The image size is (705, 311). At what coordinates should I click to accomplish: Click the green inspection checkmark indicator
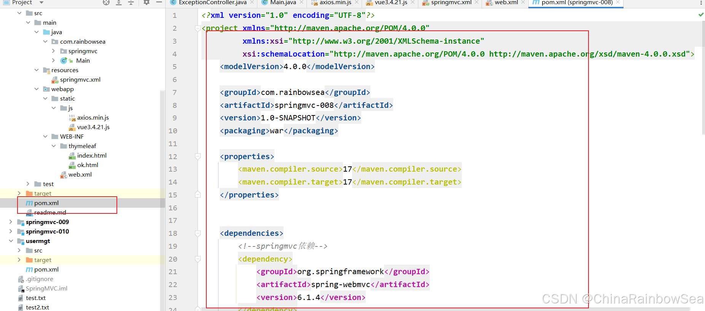pyautogui.click(x=701, y=15)
